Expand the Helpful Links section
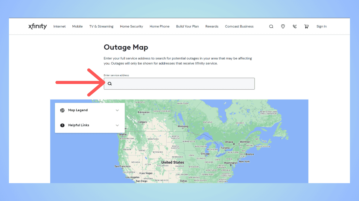 pos(79,125)
